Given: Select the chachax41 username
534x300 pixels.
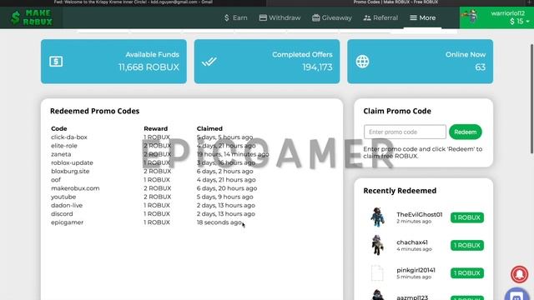Looking at the screenshot, I should pyautogui.click(x=412, y=242).
